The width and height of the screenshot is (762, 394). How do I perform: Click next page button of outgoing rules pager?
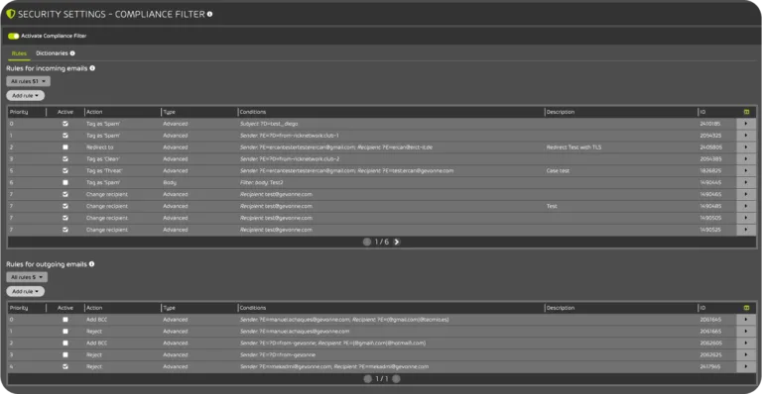pos(397,379)
